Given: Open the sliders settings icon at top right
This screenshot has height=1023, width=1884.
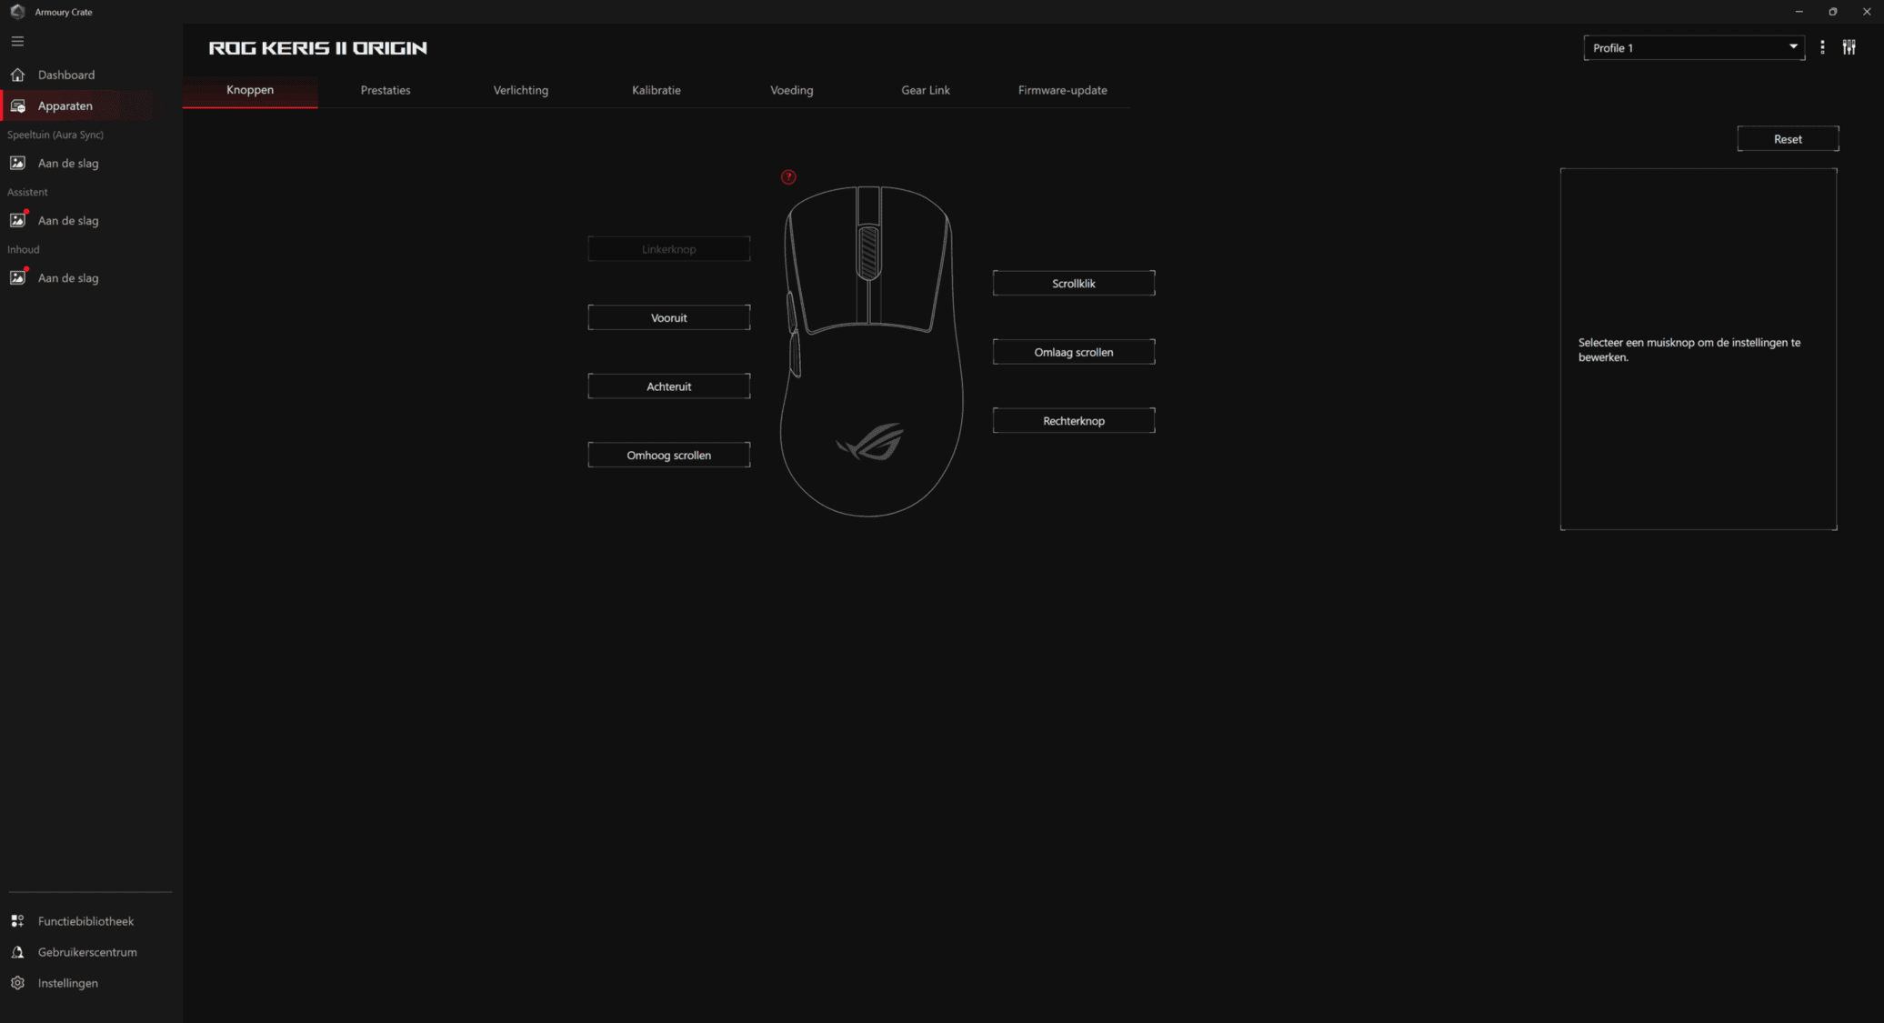Looking at the screenshot, I should click(1849, 47).
